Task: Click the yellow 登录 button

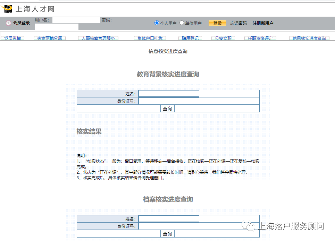Action: coord(217,23)
